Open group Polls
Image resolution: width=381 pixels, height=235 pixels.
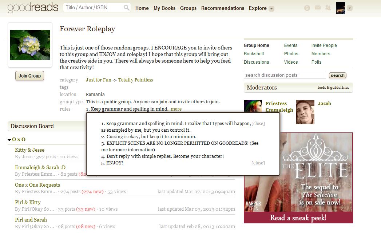316,62
